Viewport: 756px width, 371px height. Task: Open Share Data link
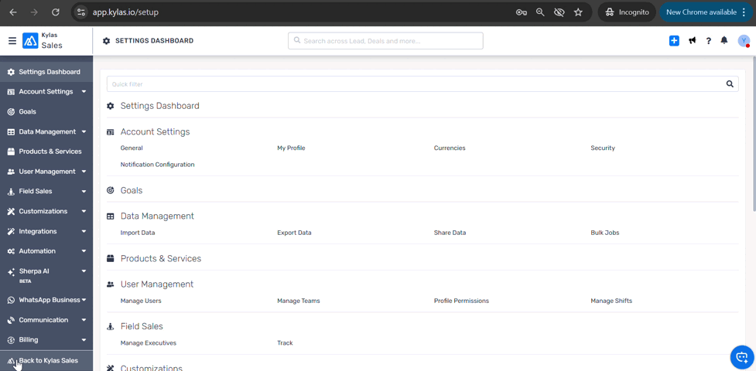click(450, 233)
